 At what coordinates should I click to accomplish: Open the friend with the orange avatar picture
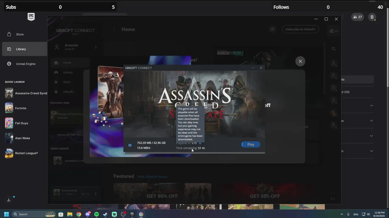(334, 113)
